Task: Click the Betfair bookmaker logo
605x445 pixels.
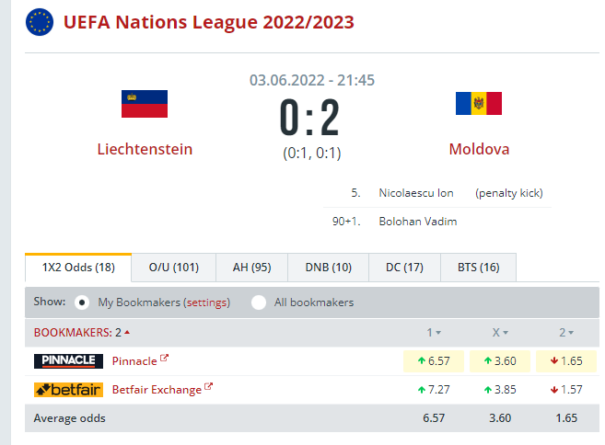Action: point(68,390)
